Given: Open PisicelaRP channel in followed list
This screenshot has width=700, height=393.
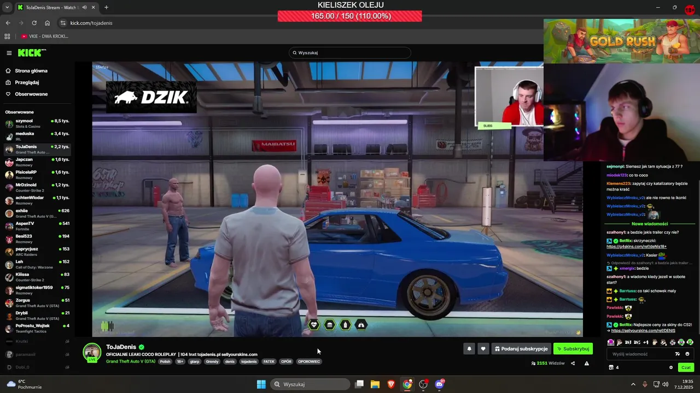Looking at the screenshot, I should (37, 175).
